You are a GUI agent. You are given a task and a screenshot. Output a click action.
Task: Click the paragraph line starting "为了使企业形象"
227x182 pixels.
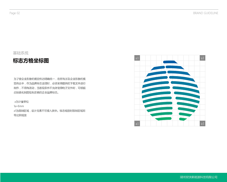click(50, 79)
